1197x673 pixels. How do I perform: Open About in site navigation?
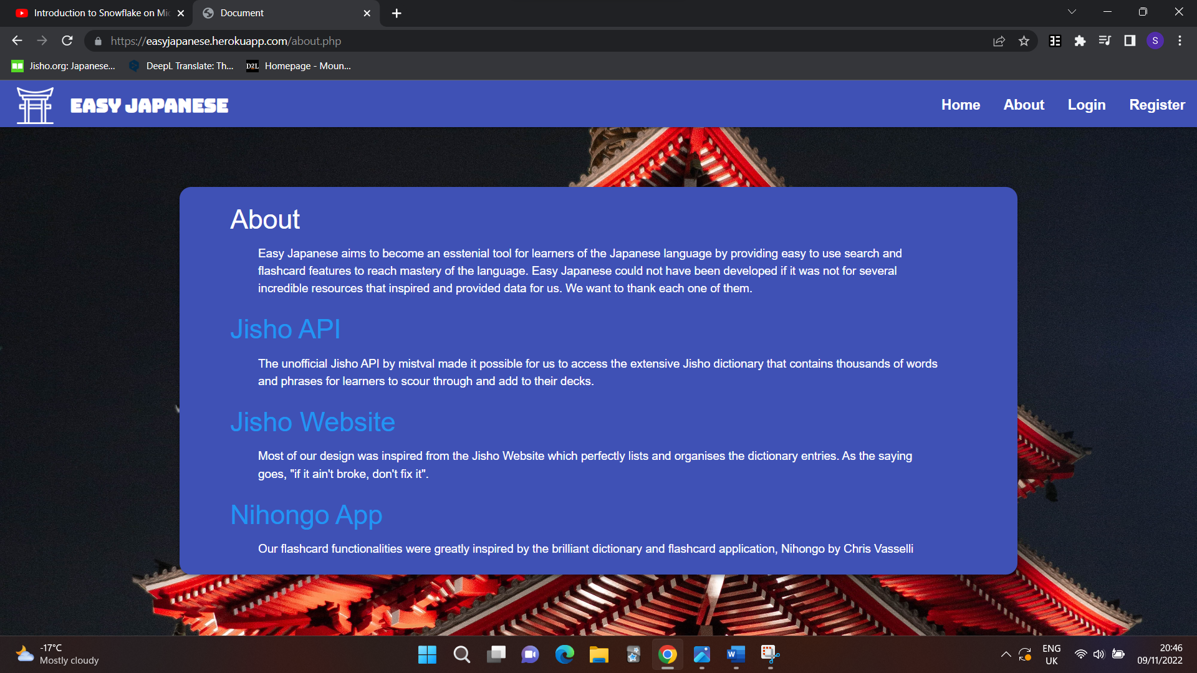pos(1024,105)
